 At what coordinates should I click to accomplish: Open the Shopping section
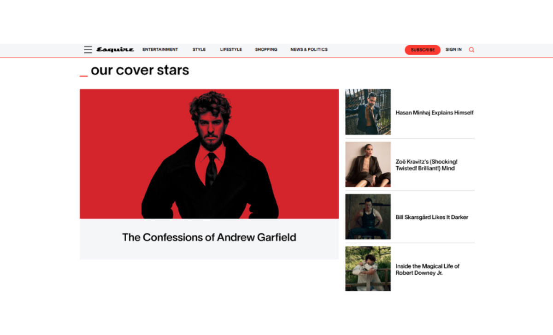tap(266, 50)
